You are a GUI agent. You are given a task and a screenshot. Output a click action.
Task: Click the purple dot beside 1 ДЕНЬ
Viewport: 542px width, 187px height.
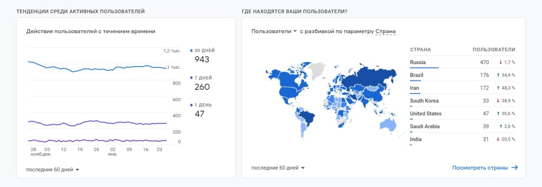pyautogui.click(x=192, y=105)
